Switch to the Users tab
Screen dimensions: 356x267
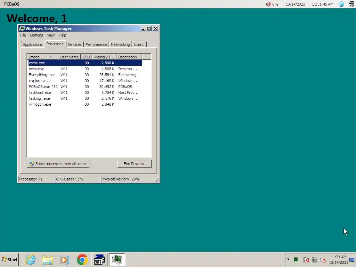(x=138, y=44)
